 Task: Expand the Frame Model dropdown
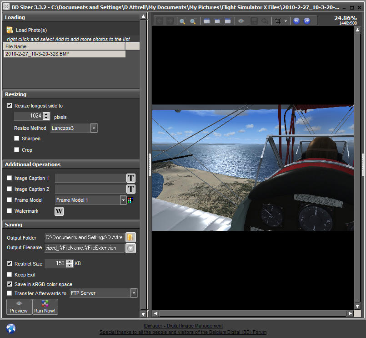coord(123,200)
